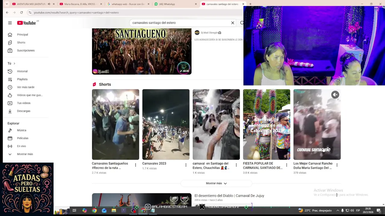Open the foam party Chauchillas short thumbnail
This screenshot has height=216, width=385.
[216, 124]
